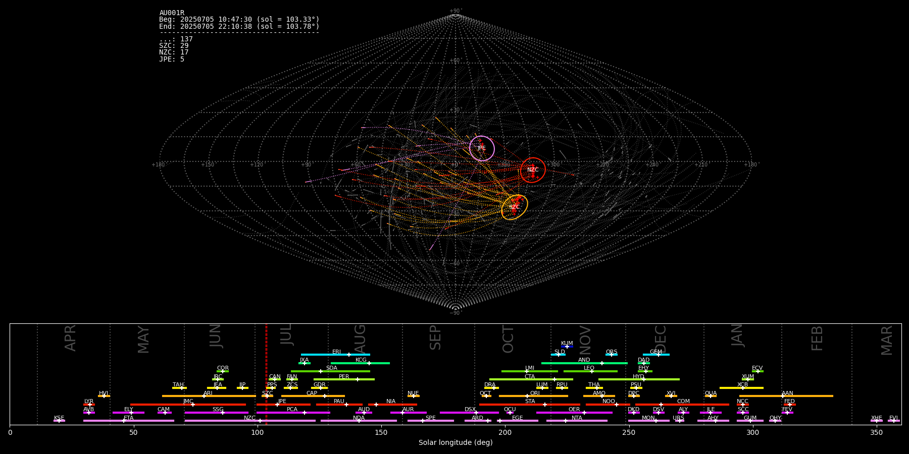Click the orange CAP shower bar

click(313, 396)
